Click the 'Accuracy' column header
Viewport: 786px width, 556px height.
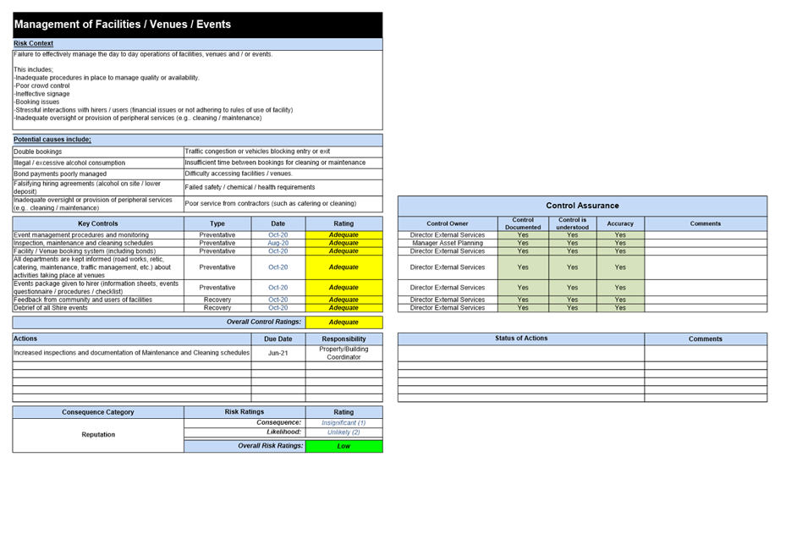[620, 223]
